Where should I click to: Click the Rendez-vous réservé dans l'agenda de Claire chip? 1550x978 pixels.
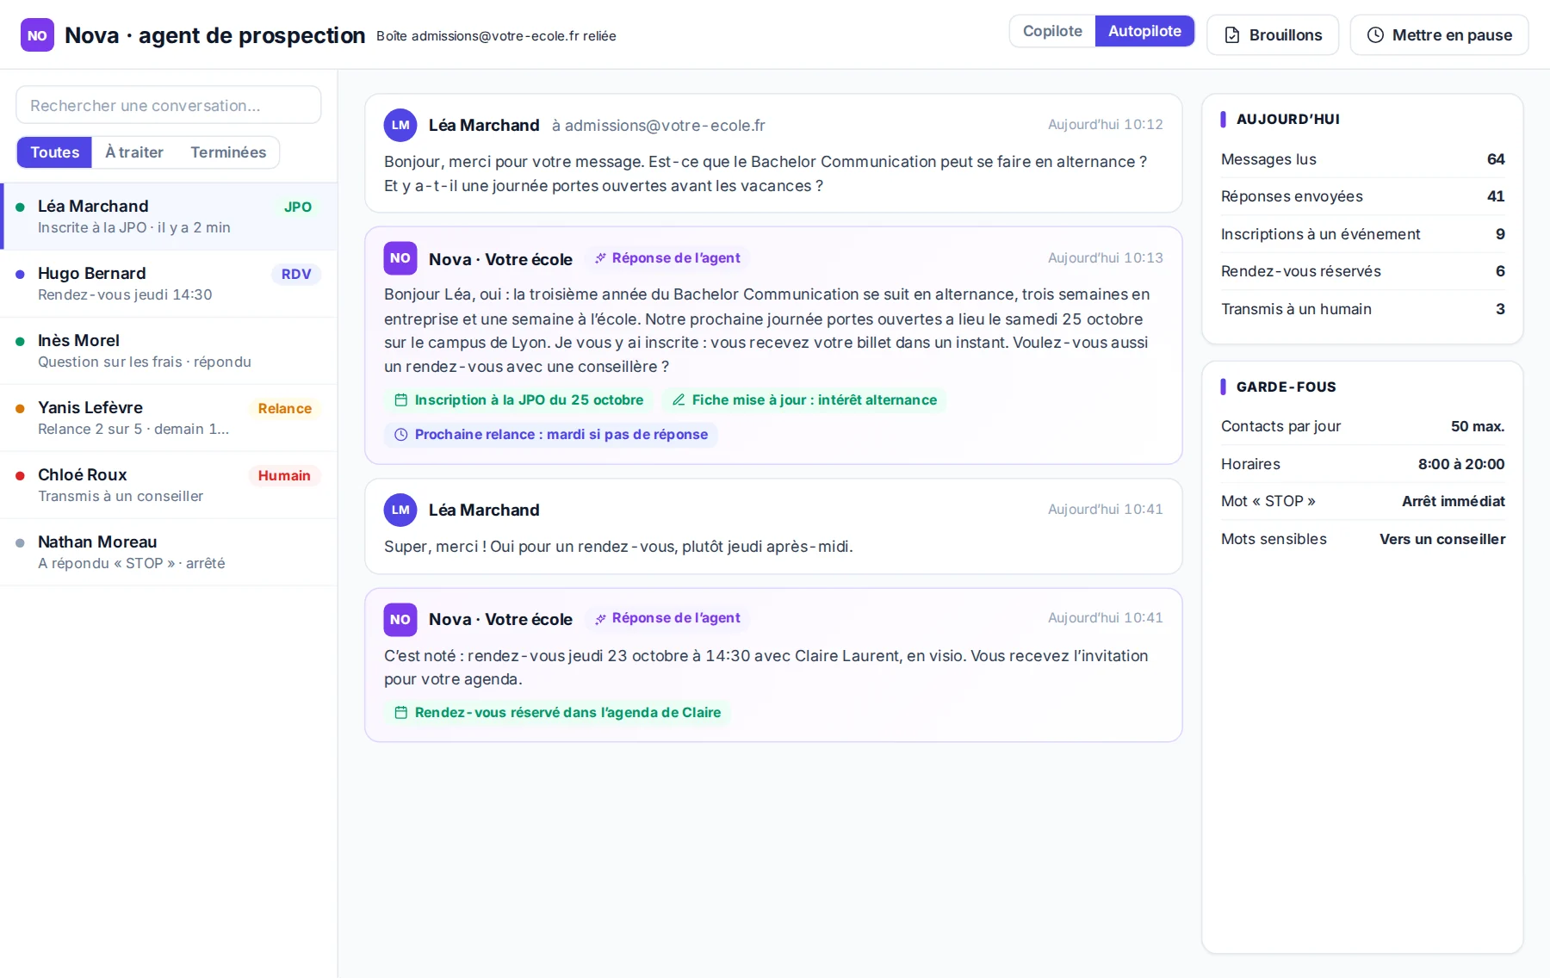tap(557, 713)
